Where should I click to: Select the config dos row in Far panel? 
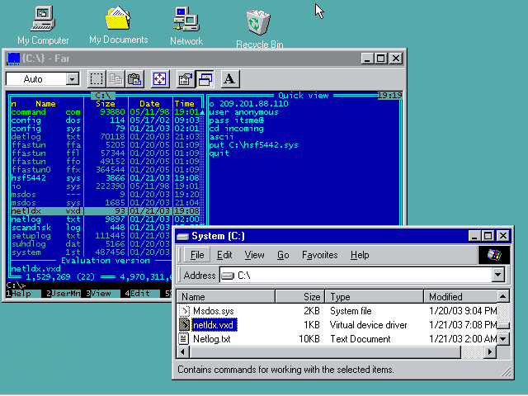pyautogui.click(x=105, y=120)
